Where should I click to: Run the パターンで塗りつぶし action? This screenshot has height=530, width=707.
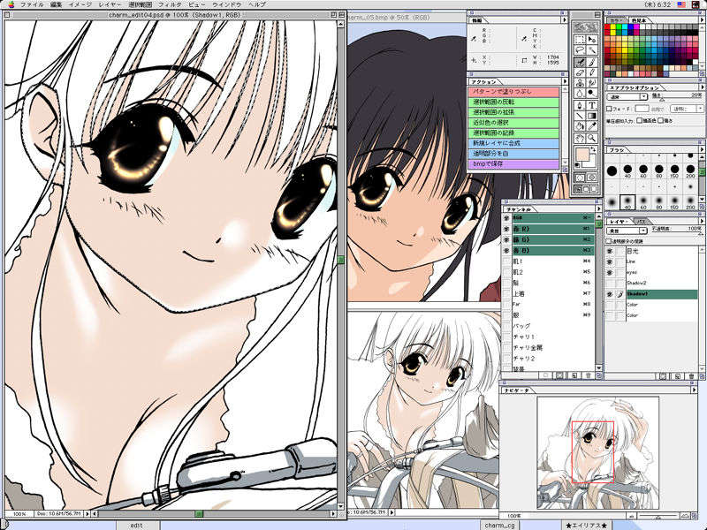click(513, 92)
